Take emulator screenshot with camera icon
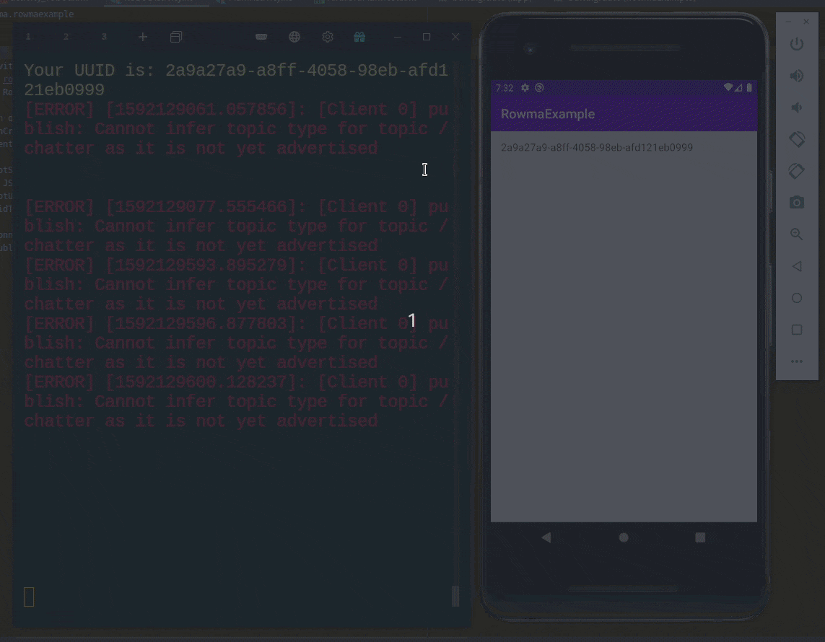 tap(797, 203)
